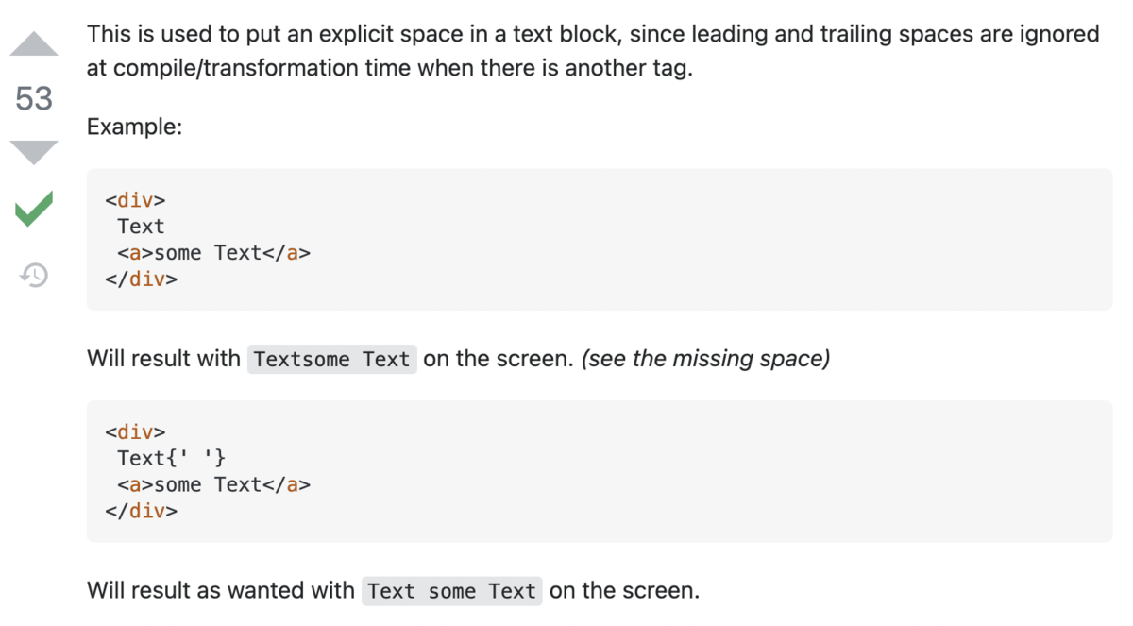The image size is (1133, 626).
Task: Click the 'This is used to put' paragraph
Action: coord(593,52)
